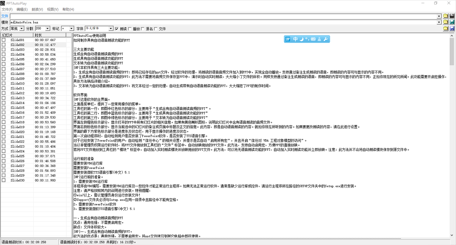This screenshot has width=456, height=245.
Task: Click the input method logo on floating bar
Action: (288, 39)
